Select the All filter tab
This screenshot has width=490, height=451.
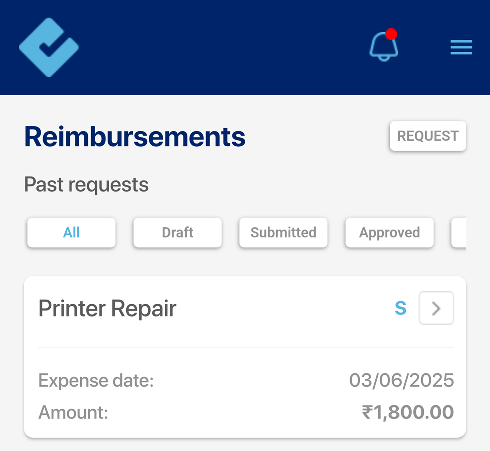point(71,233)
